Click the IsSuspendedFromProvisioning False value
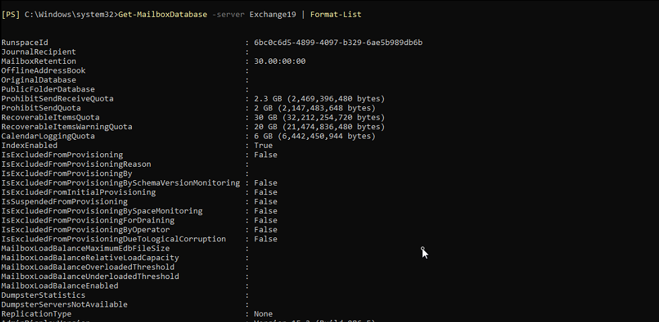 point(266,202)
